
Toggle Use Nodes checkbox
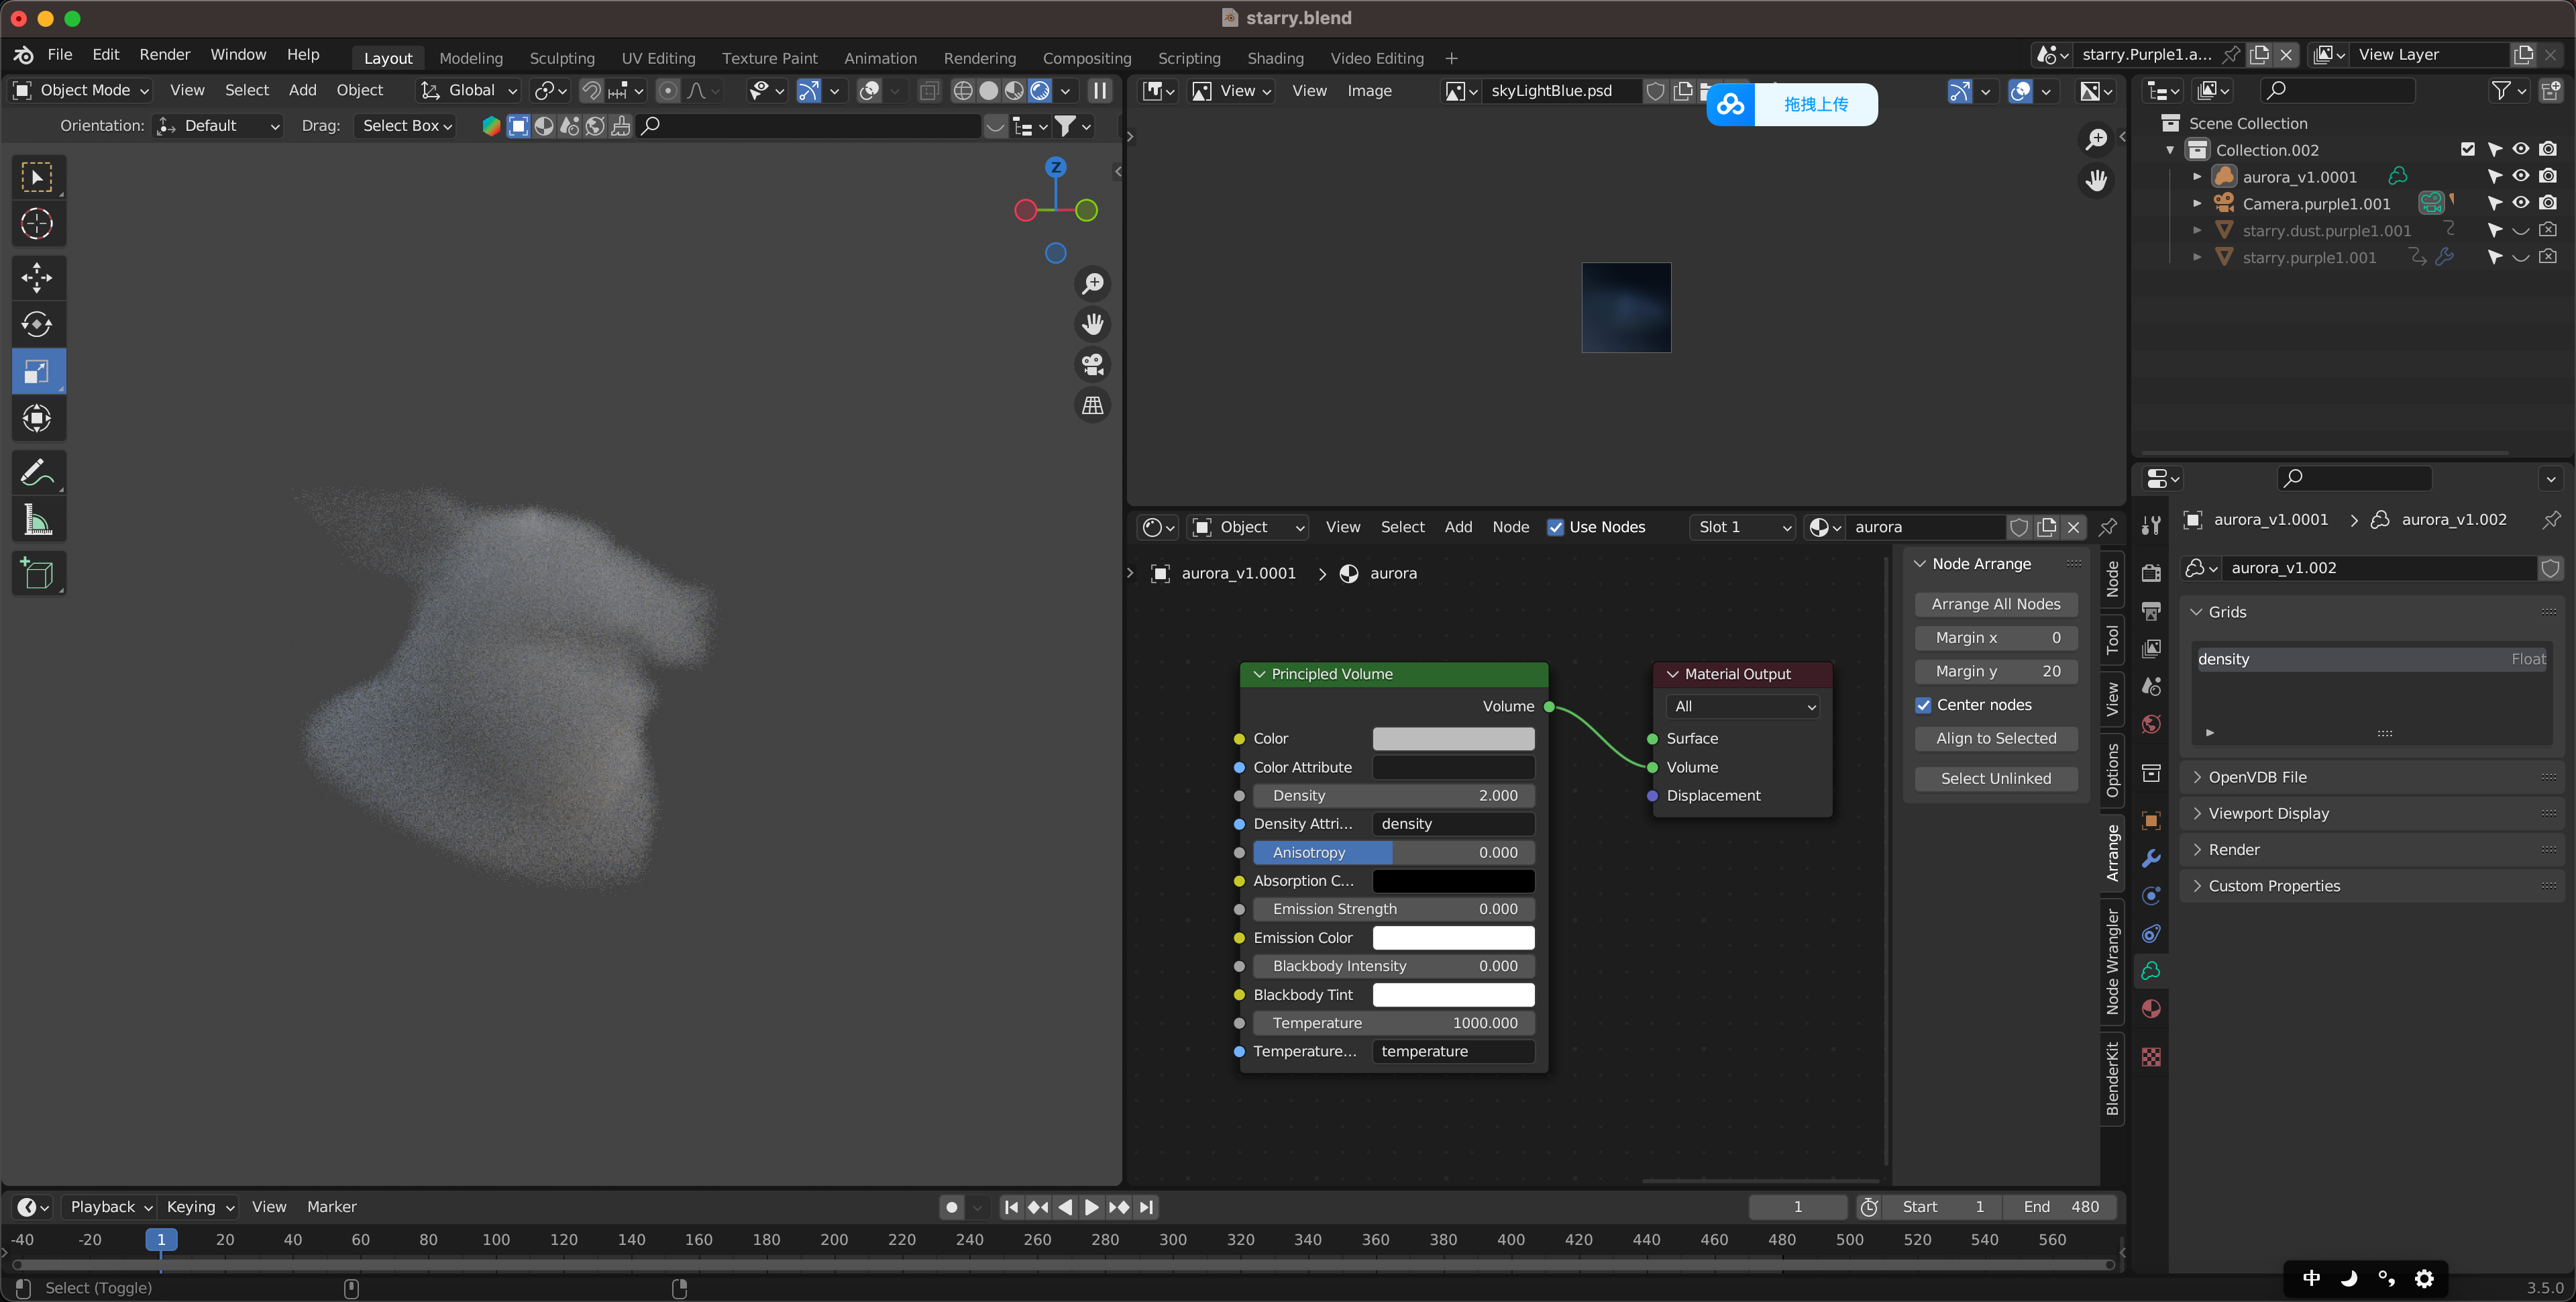click(x=1555, y=528)
